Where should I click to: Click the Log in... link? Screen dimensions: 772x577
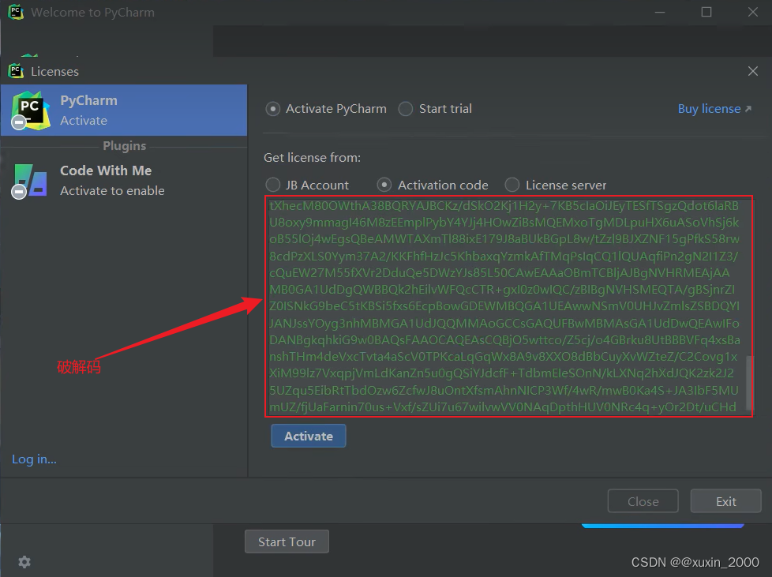tap(34, 459)
